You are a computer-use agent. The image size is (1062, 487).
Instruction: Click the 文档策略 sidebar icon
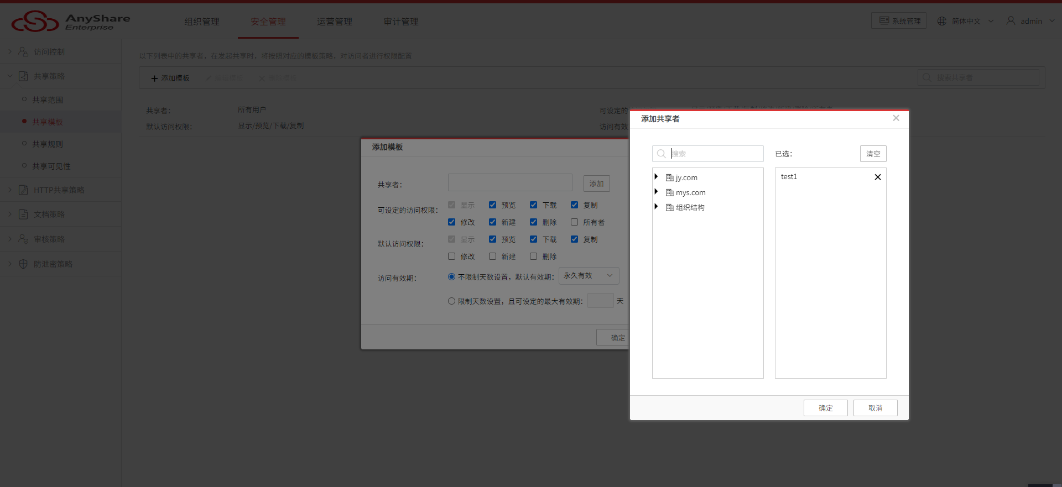coord(23,214)
